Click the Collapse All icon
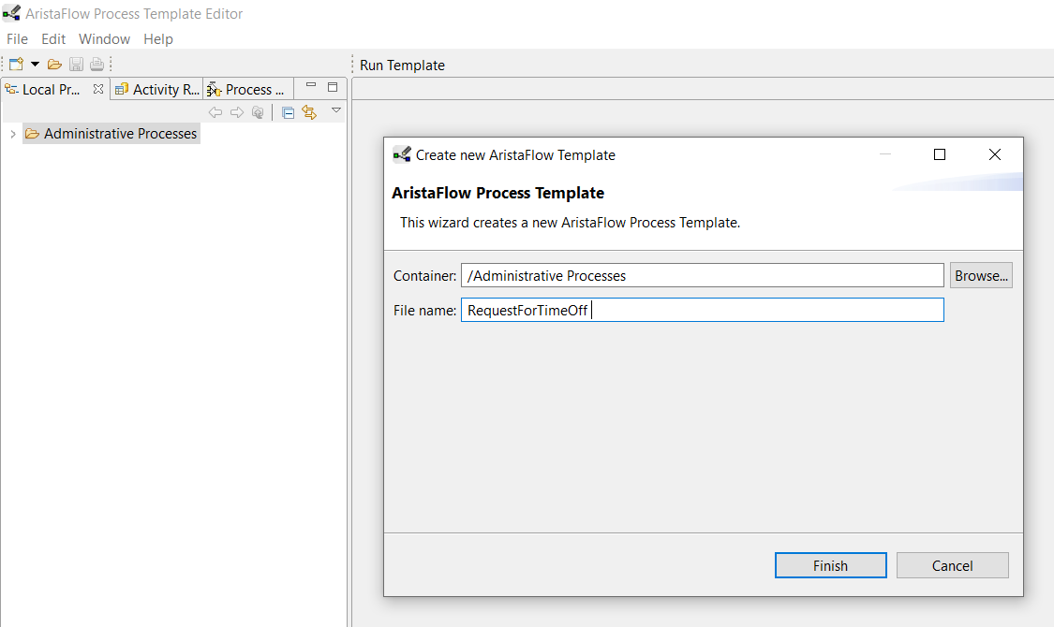This screenshot has width=1054, height=627. (288, 113)
